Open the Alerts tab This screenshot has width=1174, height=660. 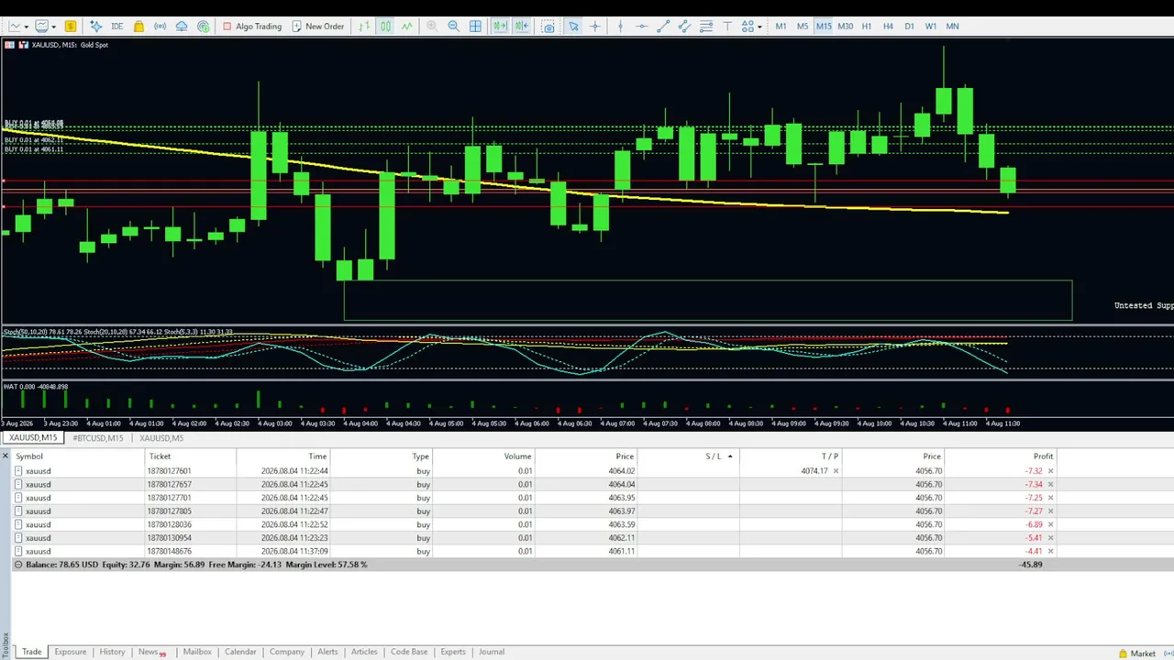[327, 652]
